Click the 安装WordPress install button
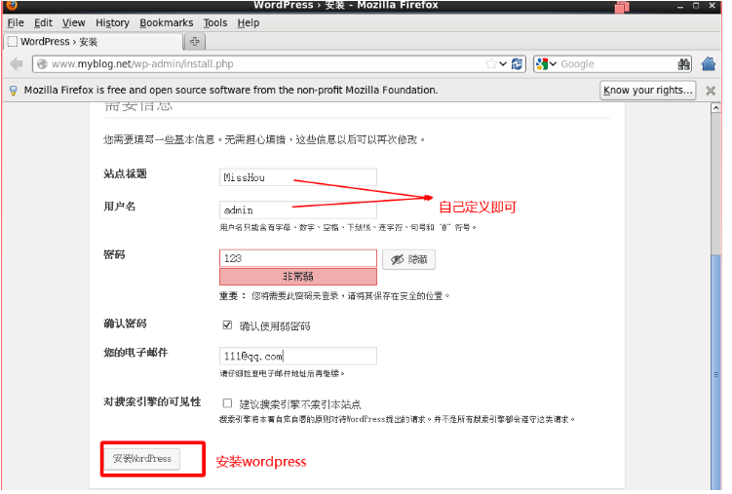 142,459
